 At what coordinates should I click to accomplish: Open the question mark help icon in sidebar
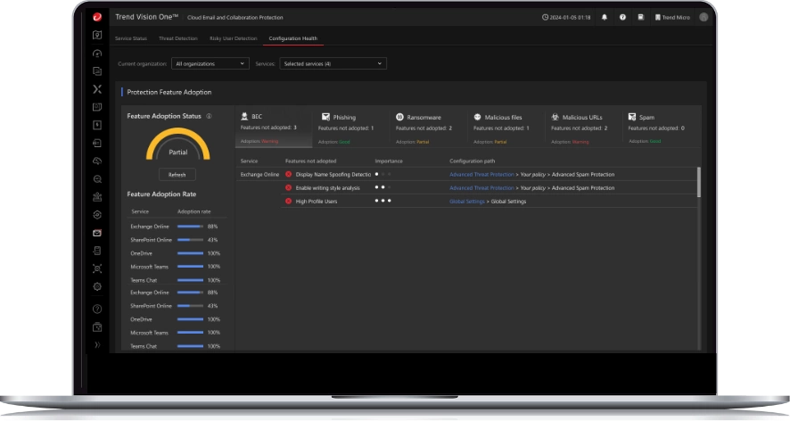(97, 310)
